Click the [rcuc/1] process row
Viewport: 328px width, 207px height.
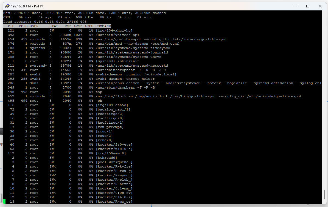pyautogui.click(x=61, y=131)
